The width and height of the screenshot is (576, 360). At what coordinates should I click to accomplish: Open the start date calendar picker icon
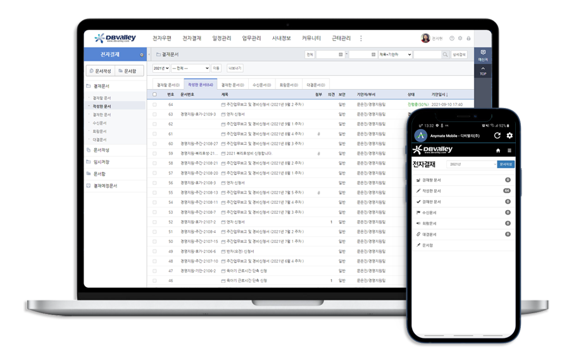click(341, 54)
